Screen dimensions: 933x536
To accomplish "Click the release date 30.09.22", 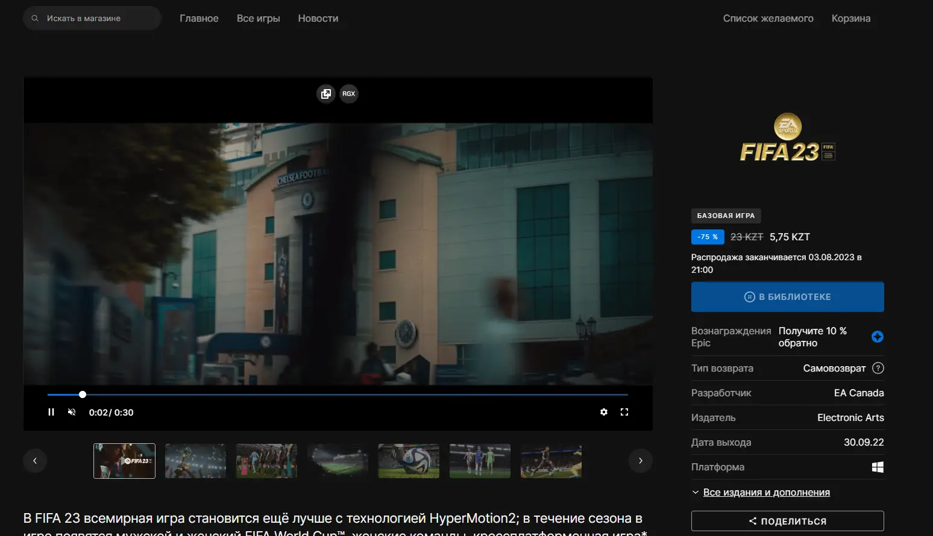I will pyautogui.click(x=864, y=442).
